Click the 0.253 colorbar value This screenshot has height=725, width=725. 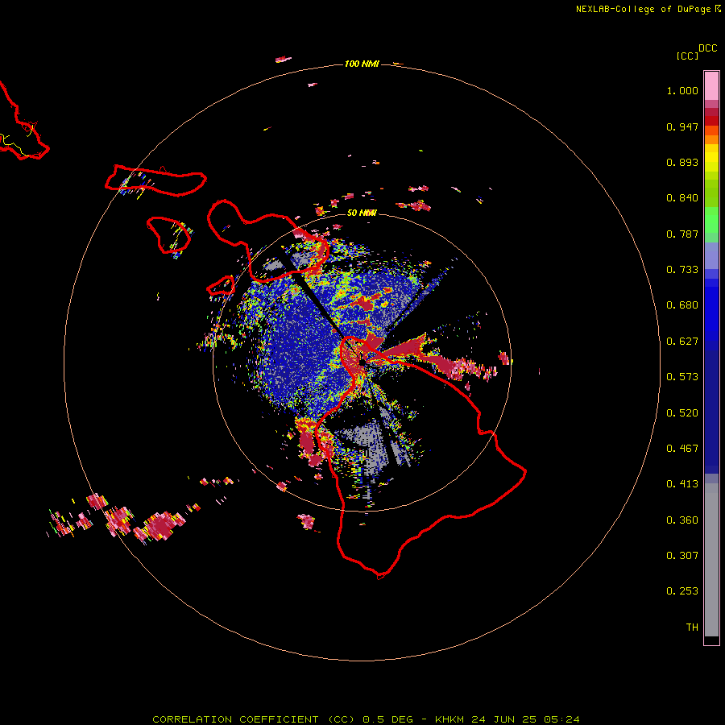coord(682,591)
